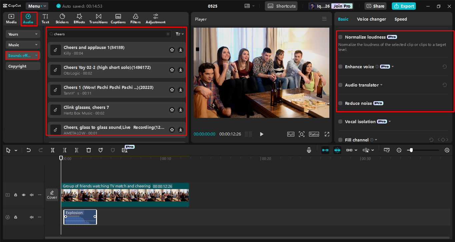Open the Stickers panel
This screenshot has height=242, width=455.
point(62,19)
